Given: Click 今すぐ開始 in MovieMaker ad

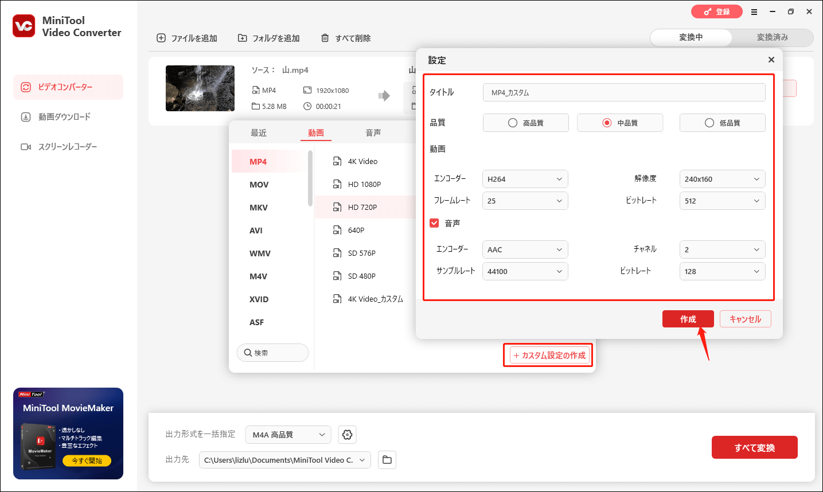Looking at the screenshot, I should [87, 460].
